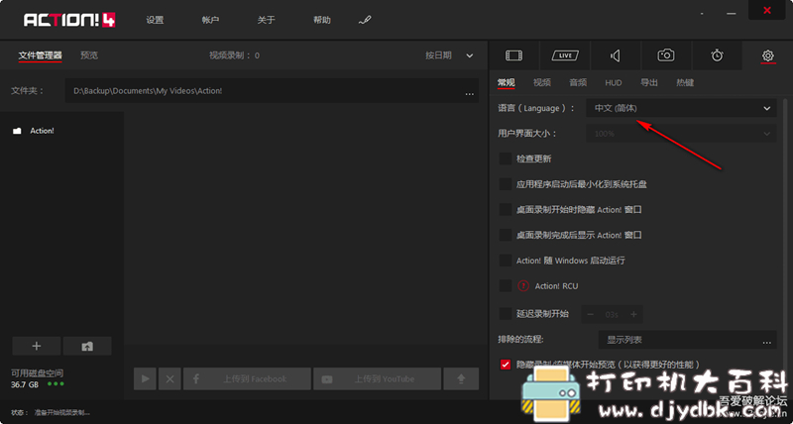Select the 热键 settings tab
This screenshot has width=793, height=424.
pyautogui.click(x=685, y=83)
